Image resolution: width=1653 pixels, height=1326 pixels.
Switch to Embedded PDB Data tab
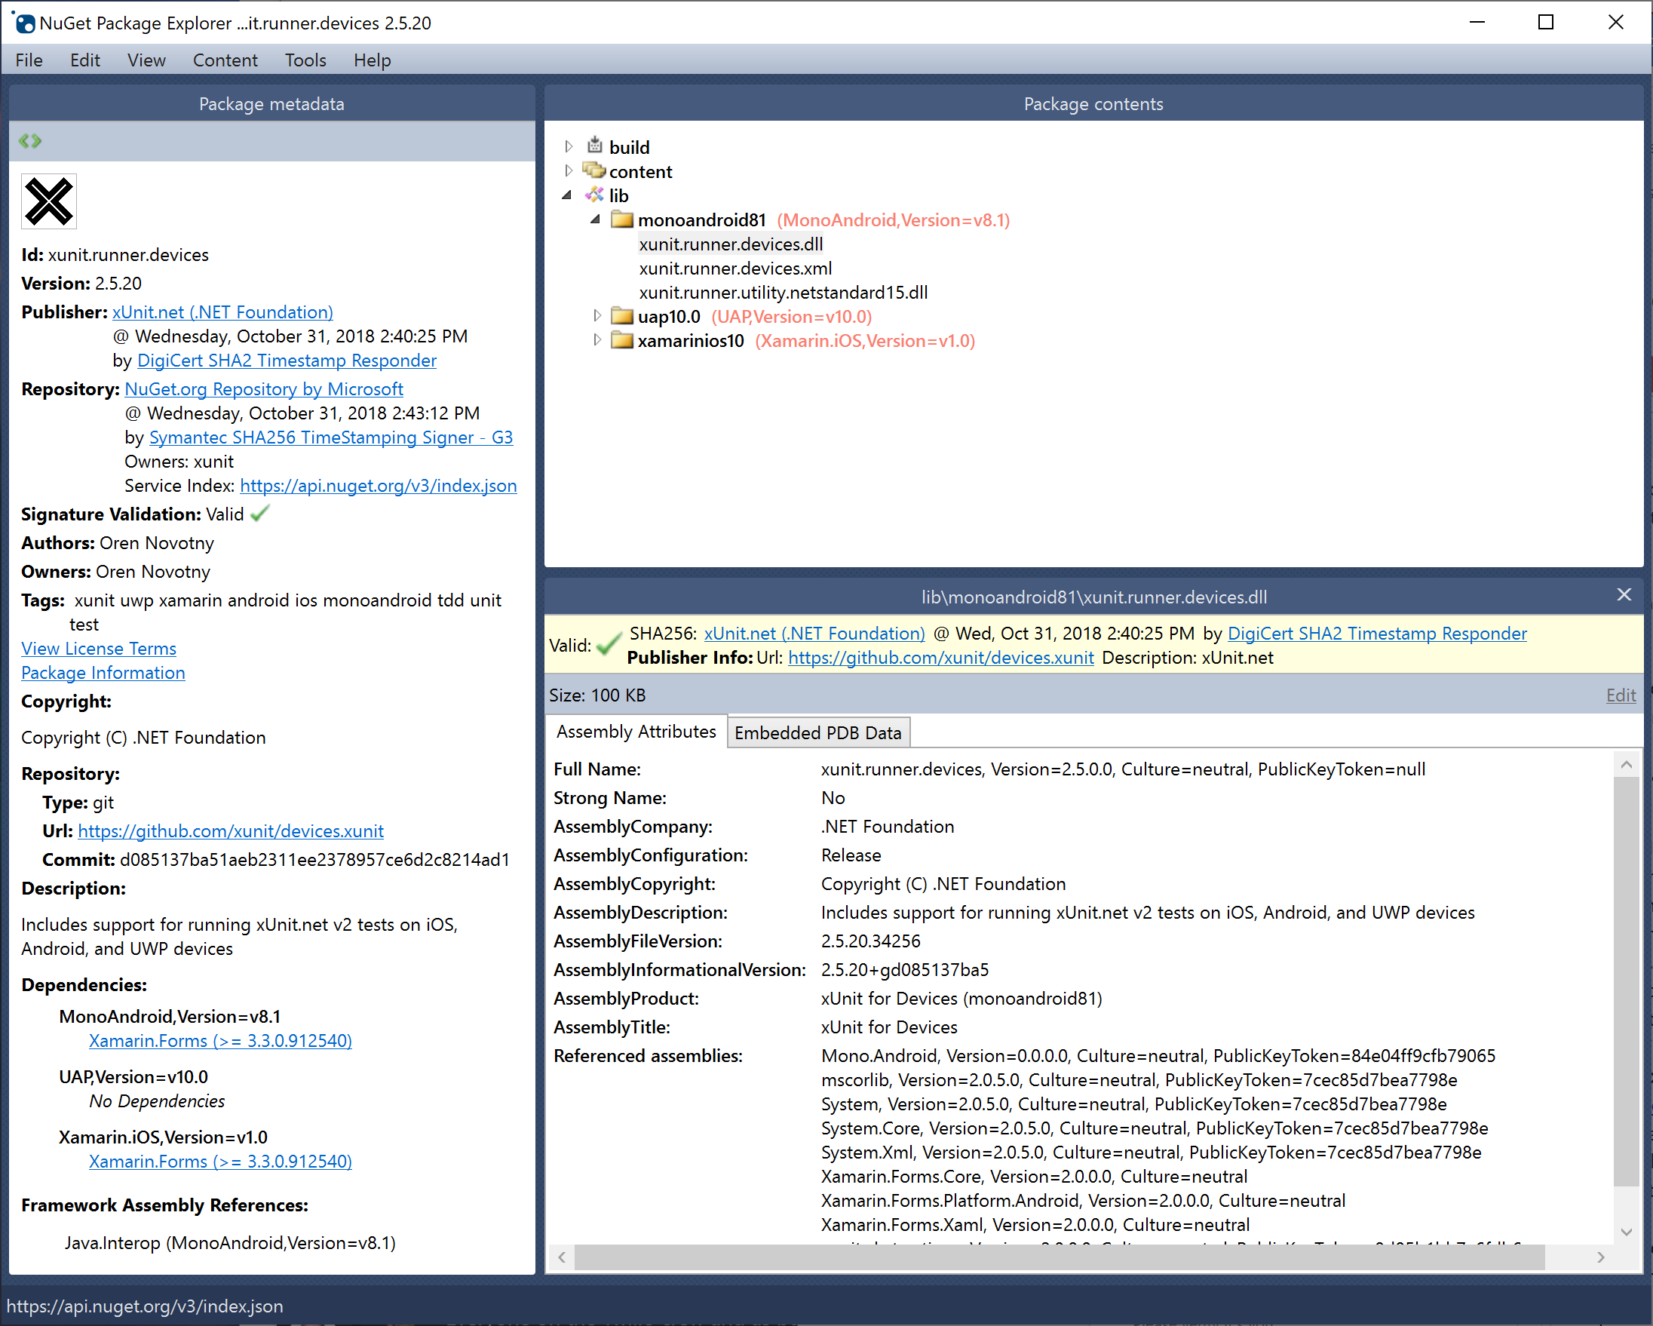(x=817, y=733)
